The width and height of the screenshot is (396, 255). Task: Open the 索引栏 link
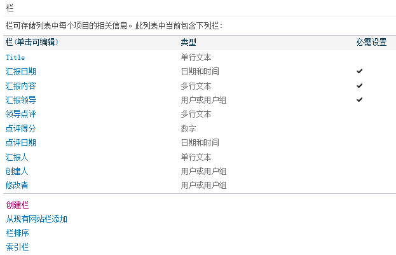point(17,247)
